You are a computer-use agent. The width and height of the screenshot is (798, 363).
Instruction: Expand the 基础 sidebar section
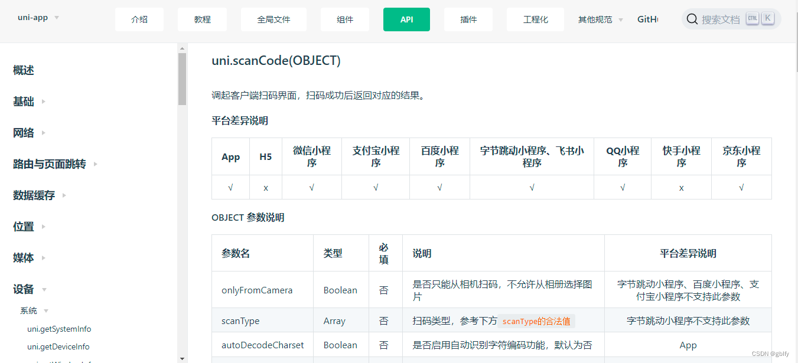pyautogui.click(x=30, y=102)
